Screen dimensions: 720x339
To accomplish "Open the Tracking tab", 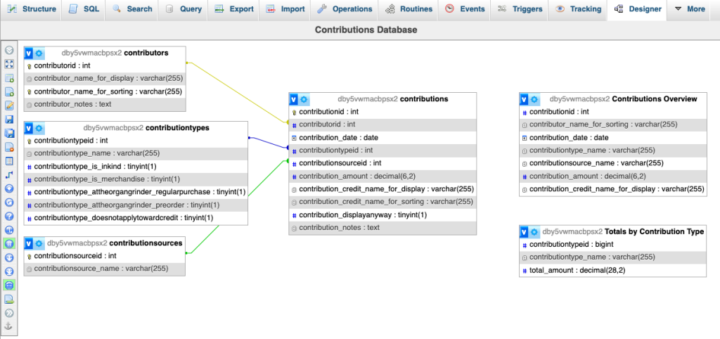I will coord(578,9).
